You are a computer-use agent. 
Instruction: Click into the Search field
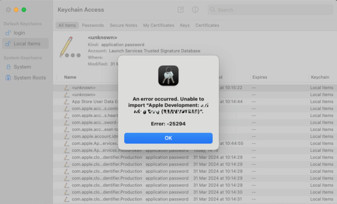pos(270,10)
